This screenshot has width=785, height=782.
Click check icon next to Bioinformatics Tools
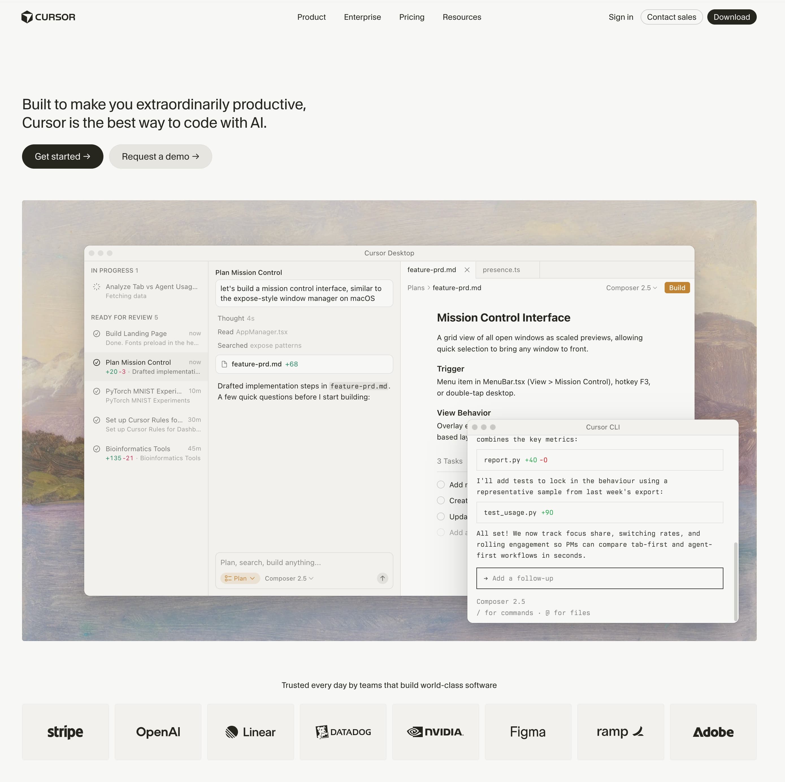tap(97, 449)
